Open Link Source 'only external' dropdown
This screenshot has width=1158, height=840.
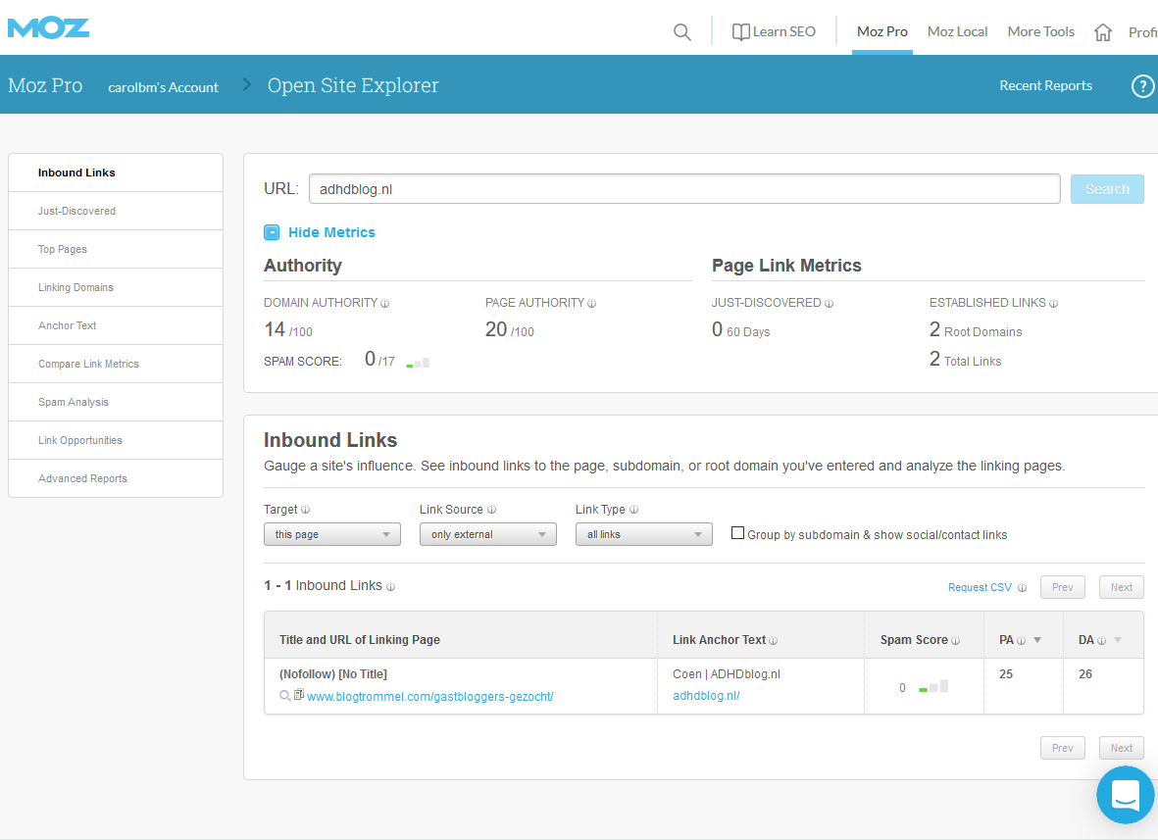pos(488,534)
